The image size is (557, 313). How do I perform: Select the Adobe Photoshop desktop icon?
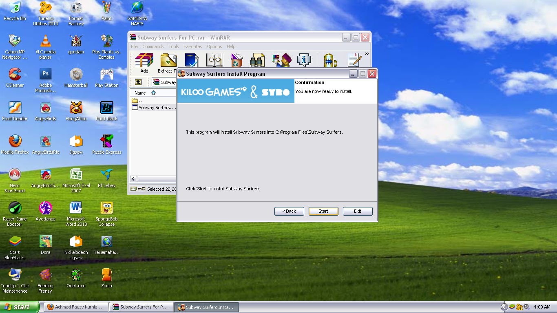[46, 80]
